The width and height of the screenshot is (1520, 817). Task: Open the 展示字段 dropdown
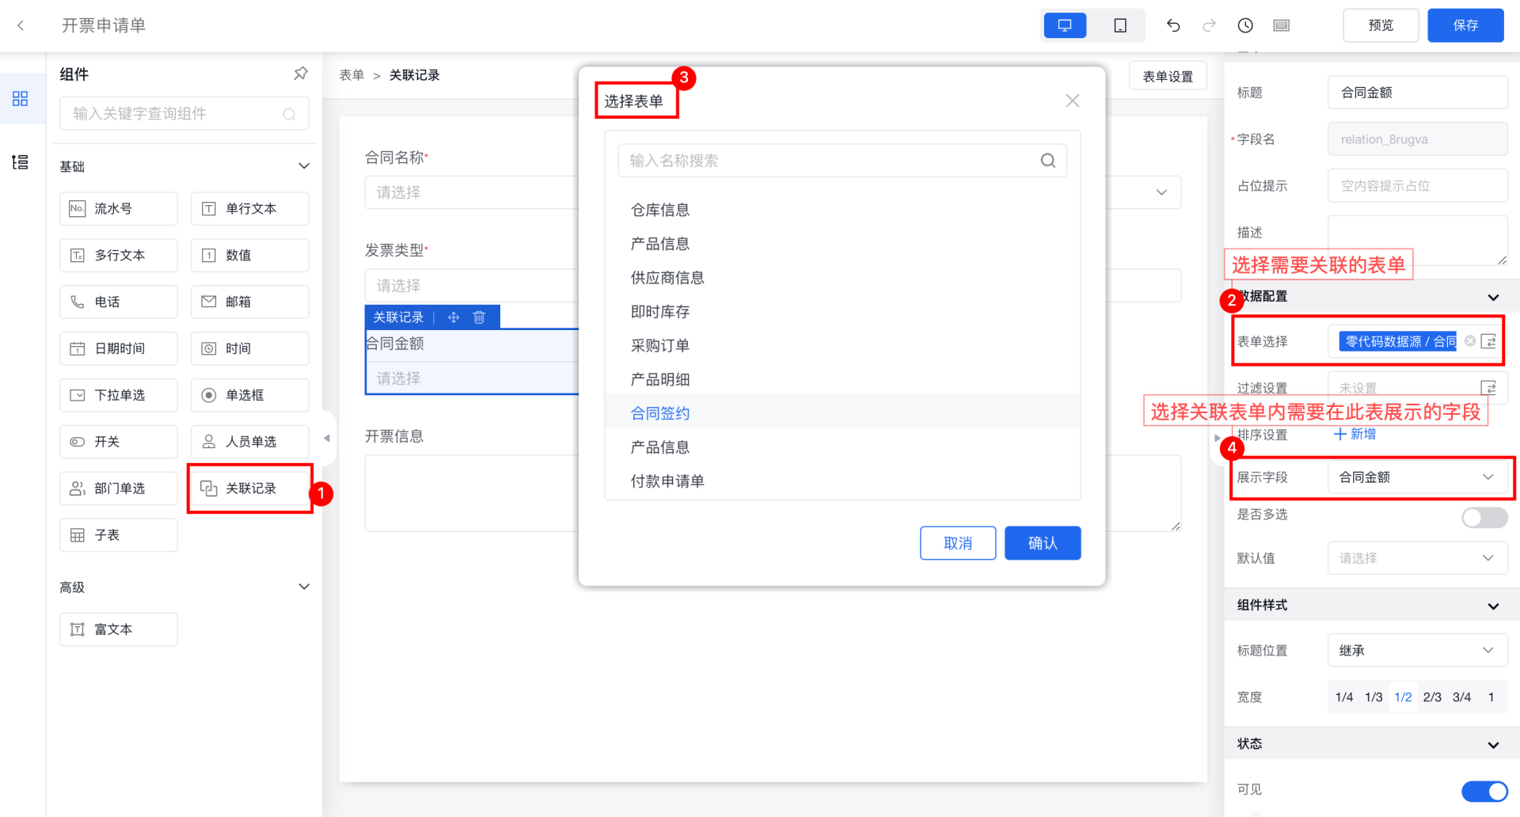pyautogui.click(x=1416, y=477)
